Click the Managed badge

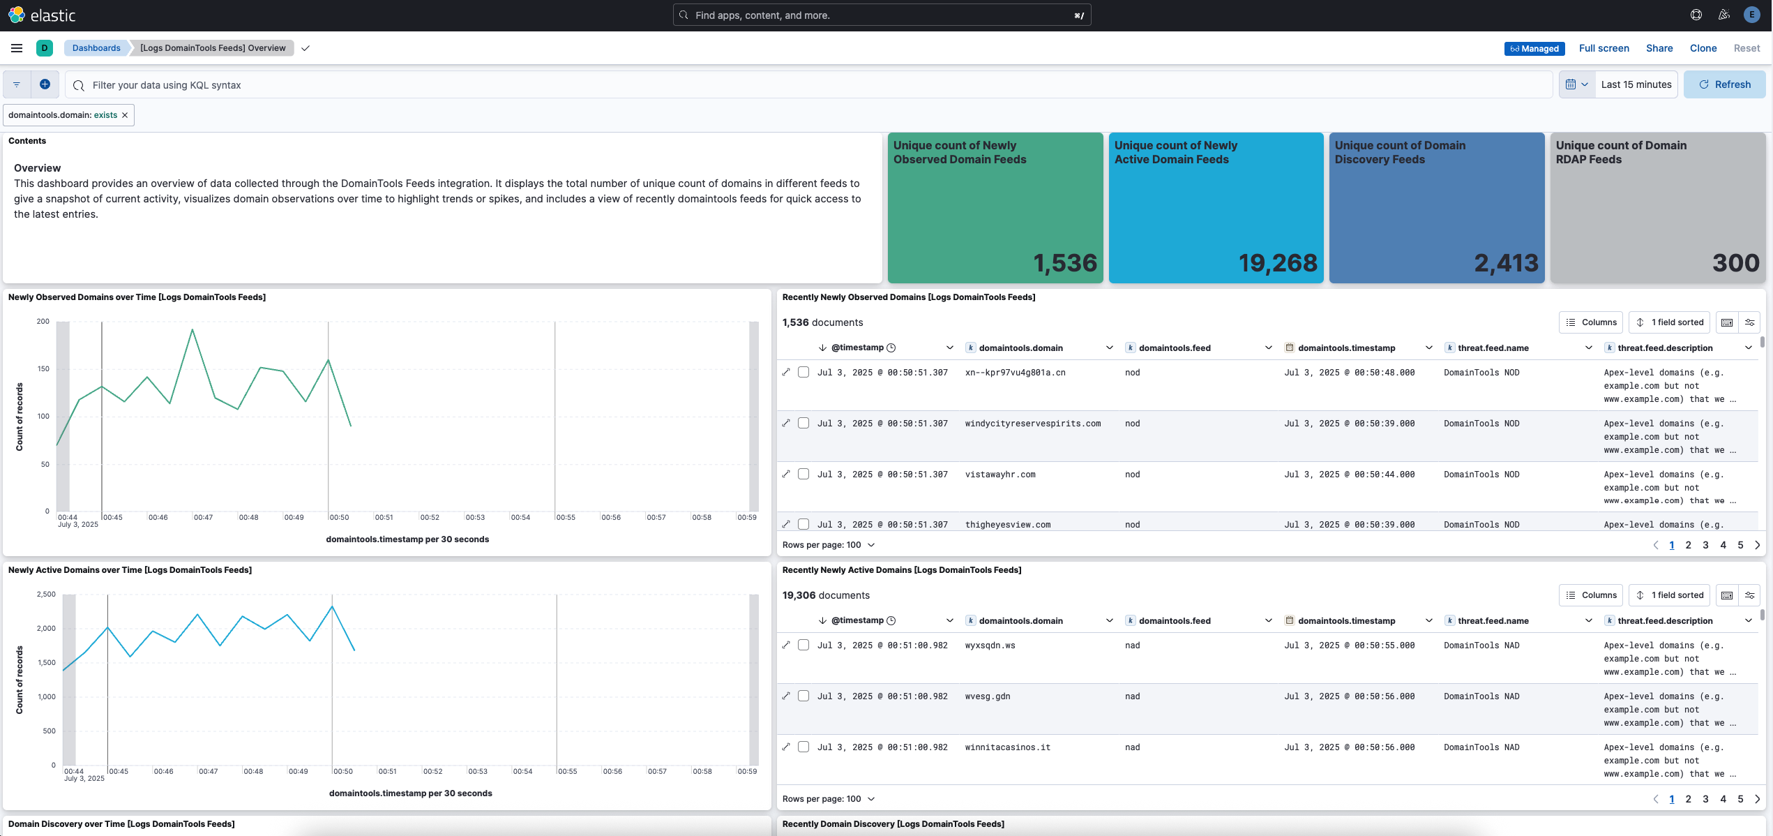[x=1534, y=48]
